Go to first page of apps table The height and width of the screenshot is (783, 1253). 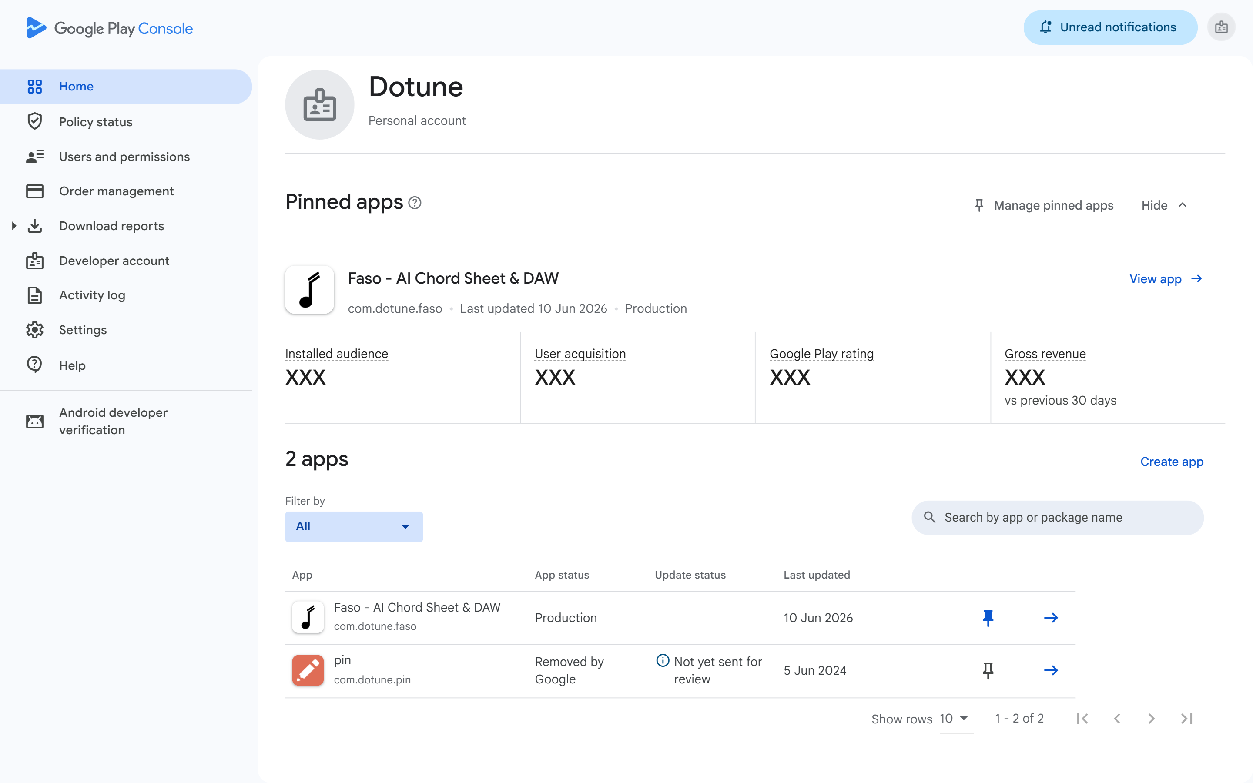pyautogui.click(x=1082, y=719)
